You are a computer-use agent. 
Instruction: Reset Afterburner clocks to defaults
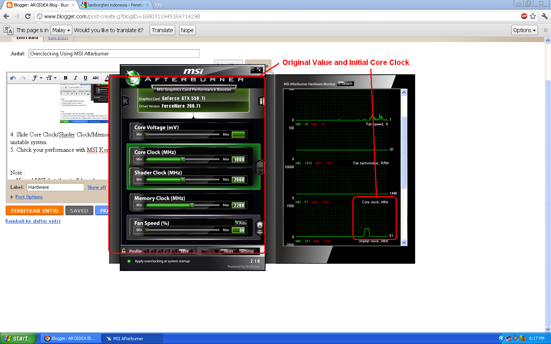[229, 251]
